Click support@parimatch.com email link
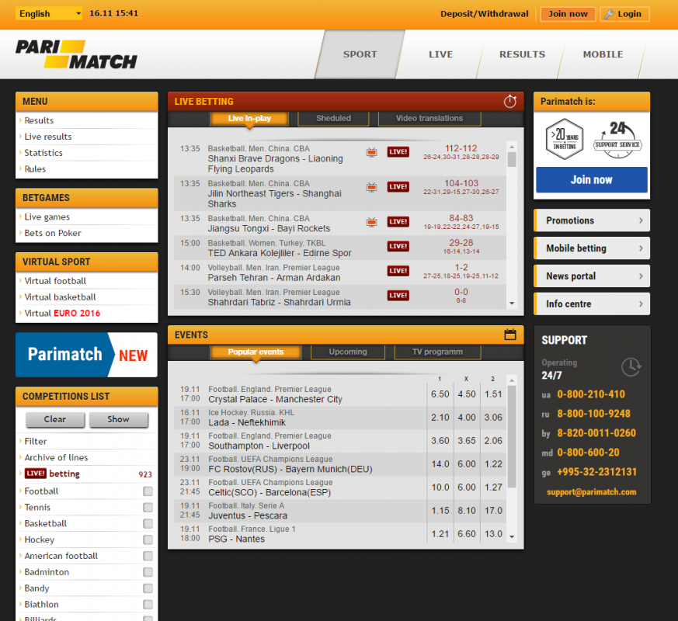 pyautogui.click(x=592, y=492)
